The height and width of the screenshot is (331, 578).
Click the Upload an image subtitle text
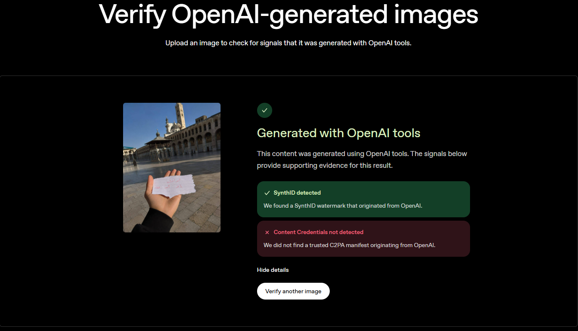click(x=288, y=43)
